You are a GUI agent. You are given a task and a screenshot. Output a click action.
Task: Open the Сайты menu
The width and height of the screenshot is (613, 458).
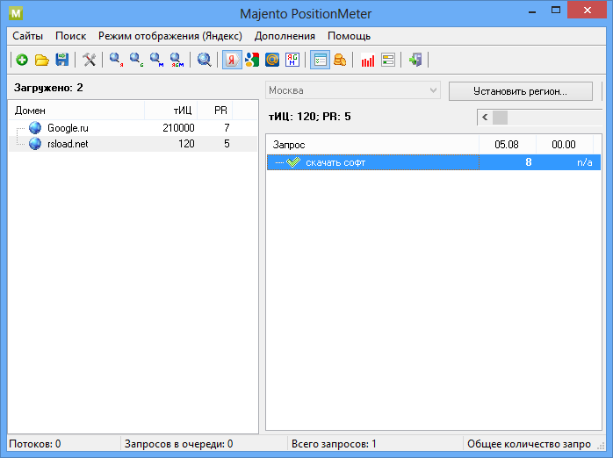[28, 36]
